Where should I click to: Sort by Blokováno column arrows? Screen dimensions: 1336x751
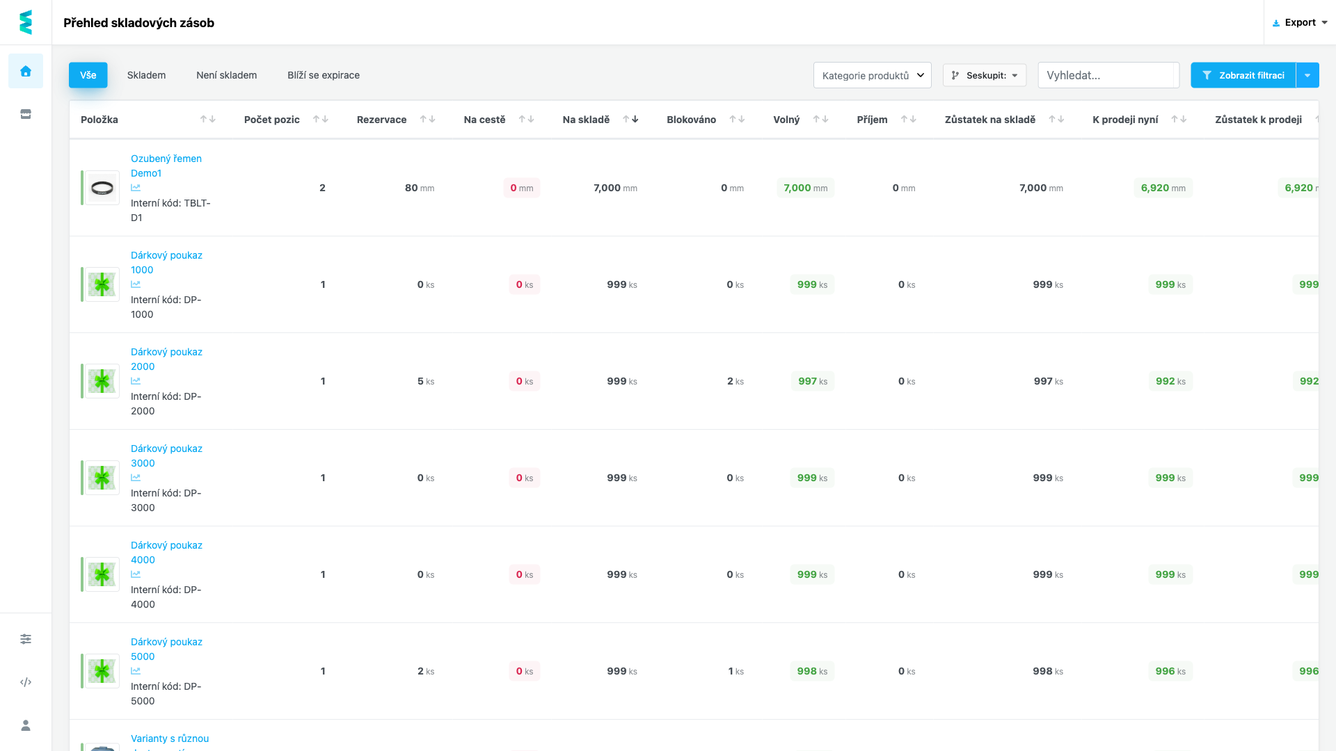[x=737, y=120]
